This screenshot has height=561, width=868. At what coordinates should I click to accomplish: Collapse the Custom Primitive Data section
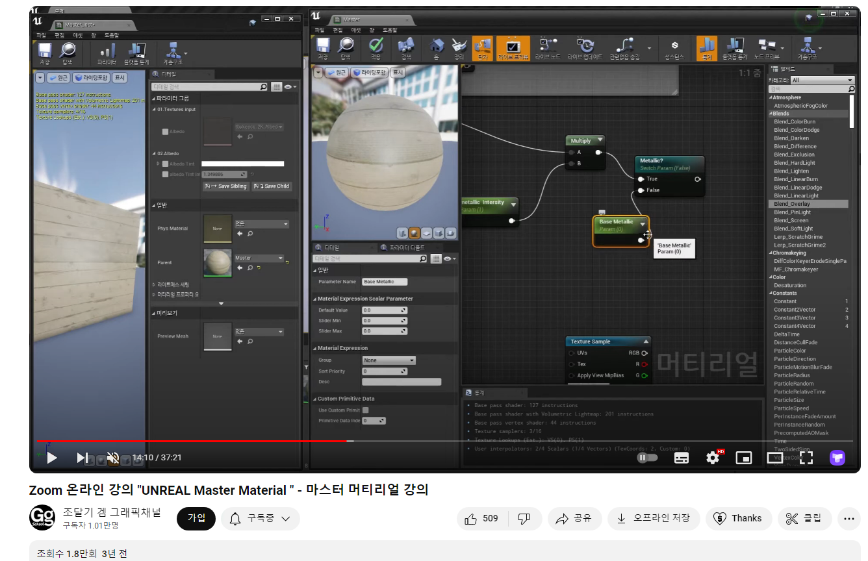[x=314, y=399]
